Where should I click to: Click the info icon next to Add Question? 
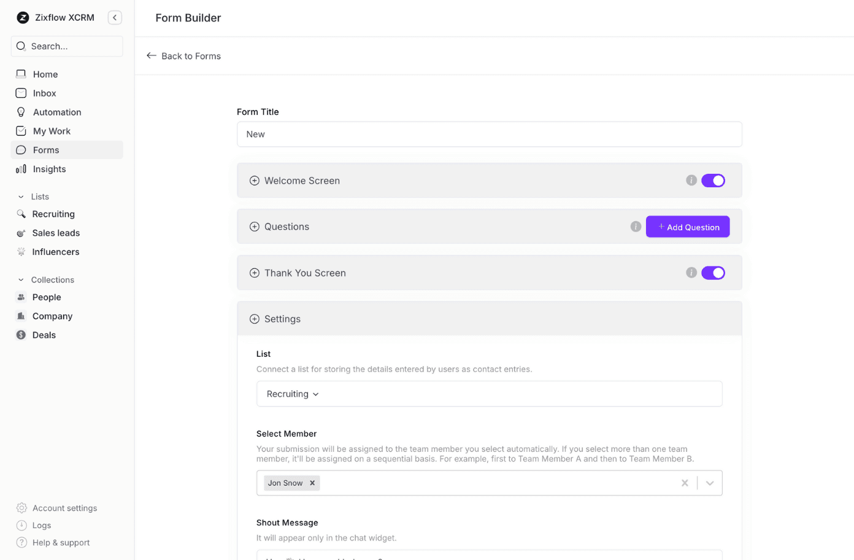[636, 227]
